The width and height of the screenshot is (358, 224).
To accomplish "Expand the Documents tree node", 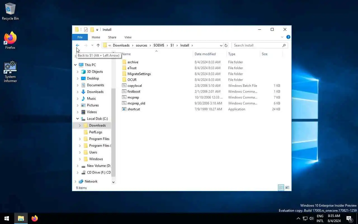I will 78,85.
